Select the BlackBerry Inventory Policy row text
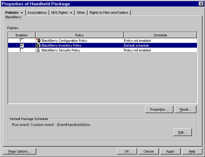 [61, 45]
